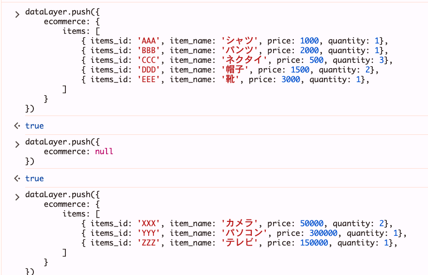Click the item_name value 'テレビ'

point(240,243)
